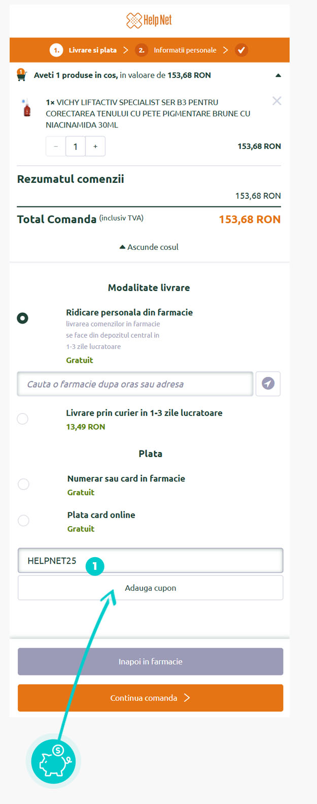Click Ascunde cosul to hide the cart
317x804 pixels.
(149, 247)
